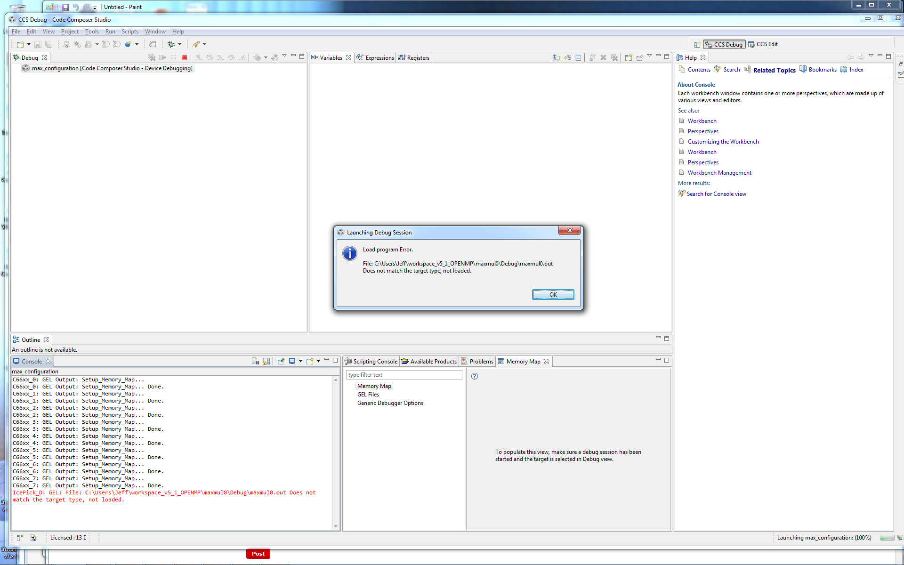Open the File menu

tap(16, 32)
